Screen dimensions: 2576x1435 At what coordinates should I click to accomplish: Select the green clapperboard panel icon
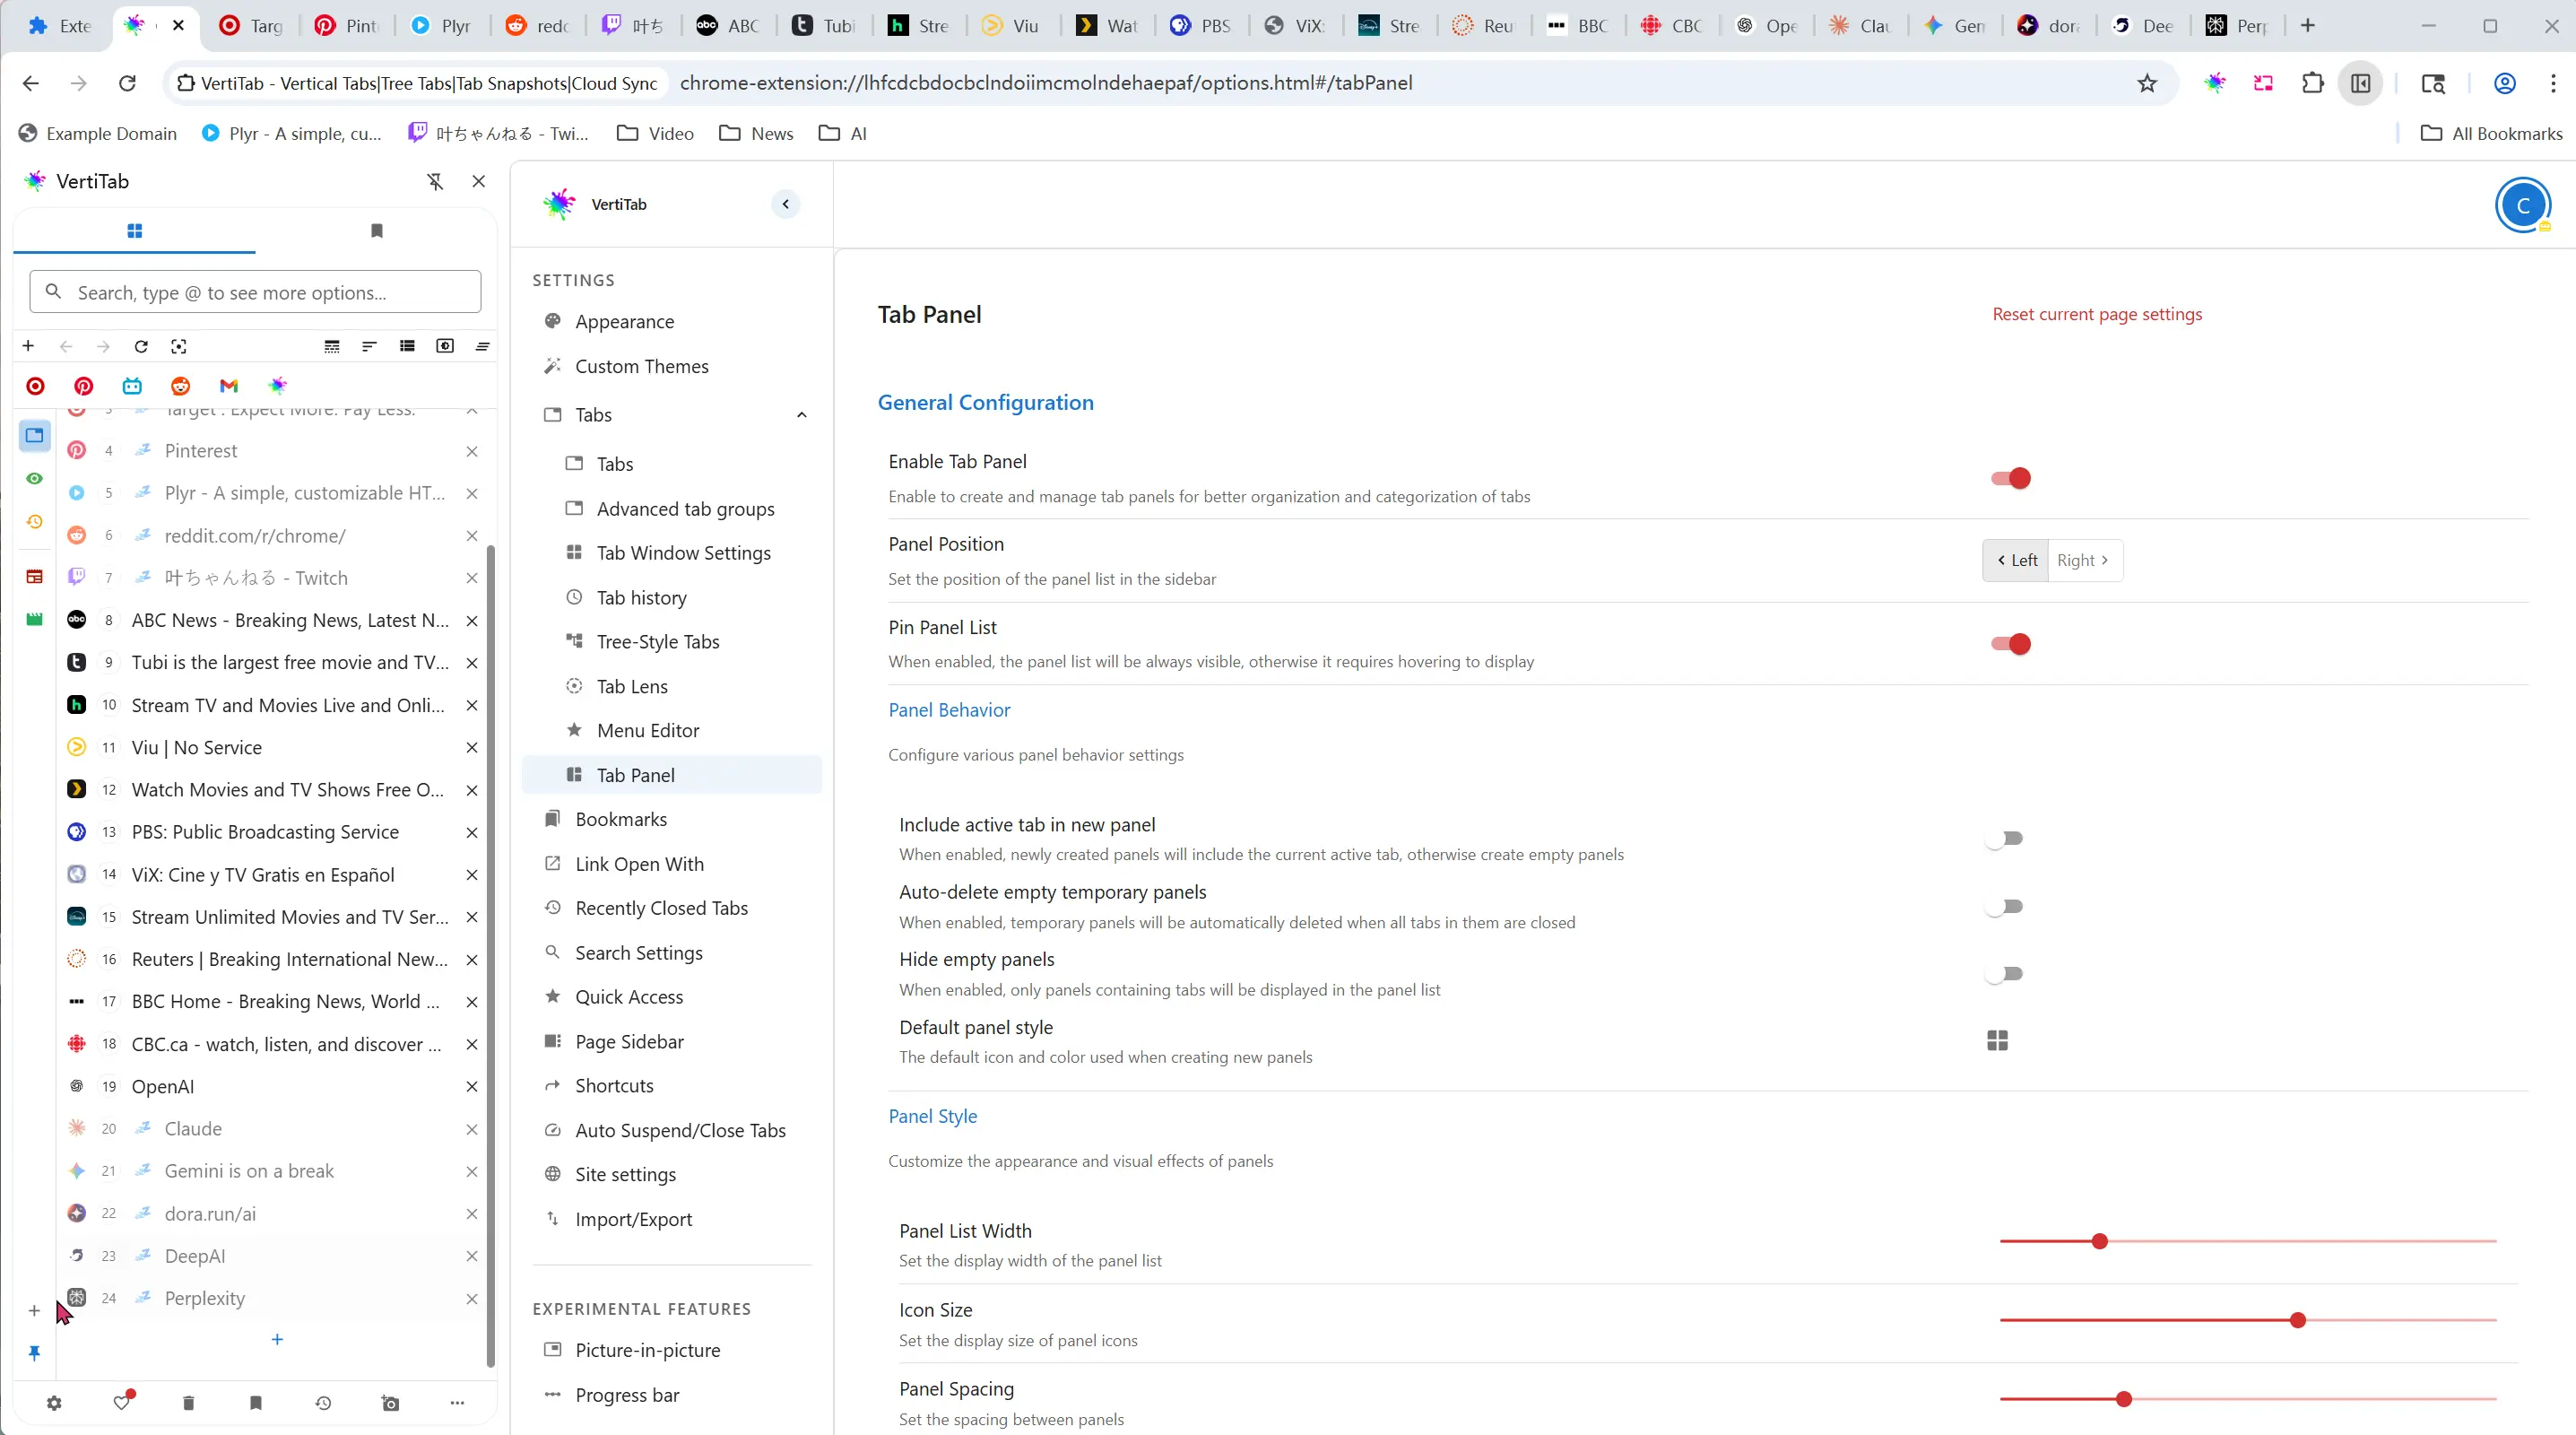35,619
